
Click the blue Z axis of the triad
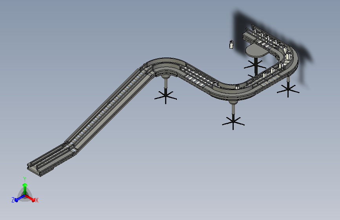(x=20, y=198)
